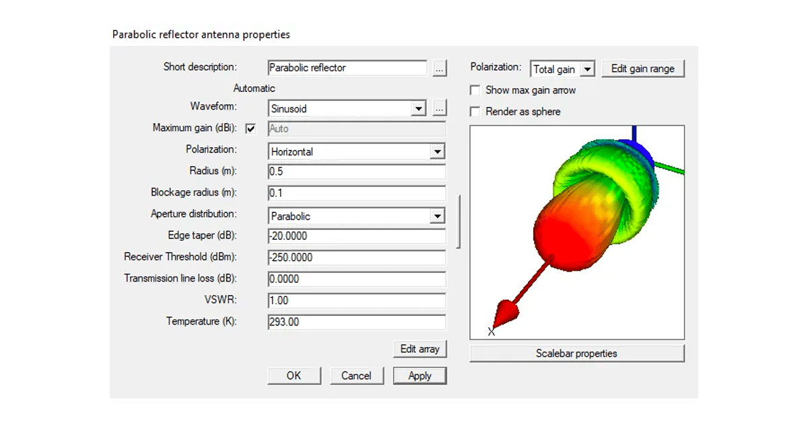808x422 pixels.
Task: Click the VSWR value field
Action: click(x=357, y=300)
